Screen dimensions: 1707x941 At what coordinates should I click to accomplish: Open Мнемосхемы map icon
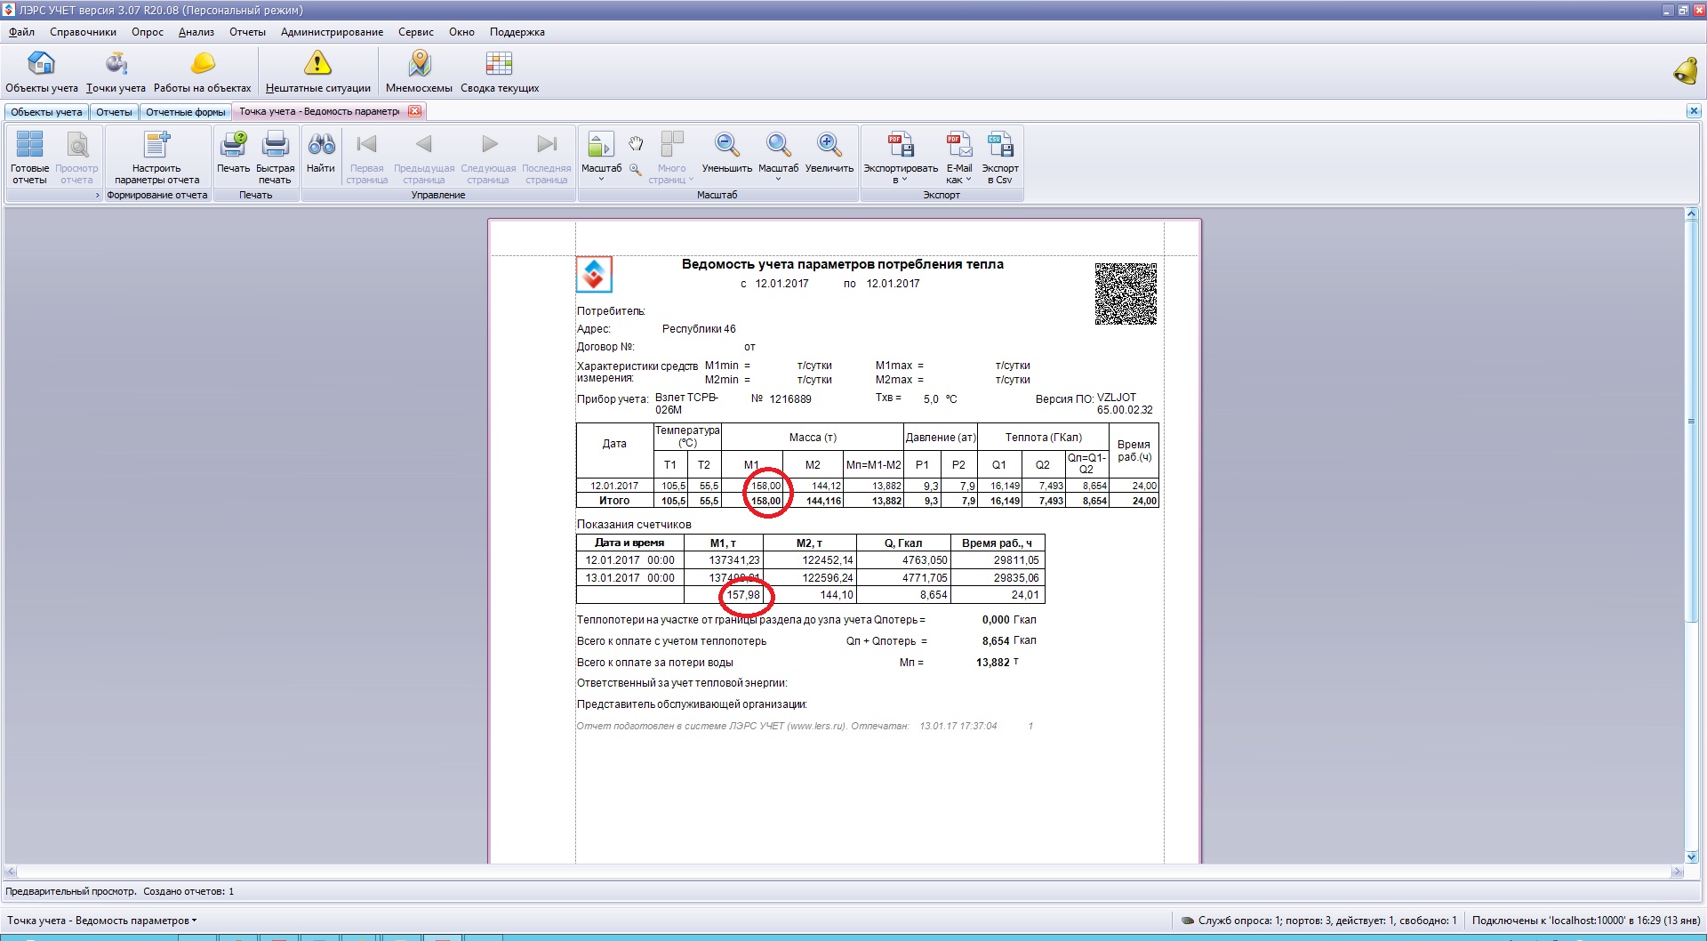click(x=419, y=64)
